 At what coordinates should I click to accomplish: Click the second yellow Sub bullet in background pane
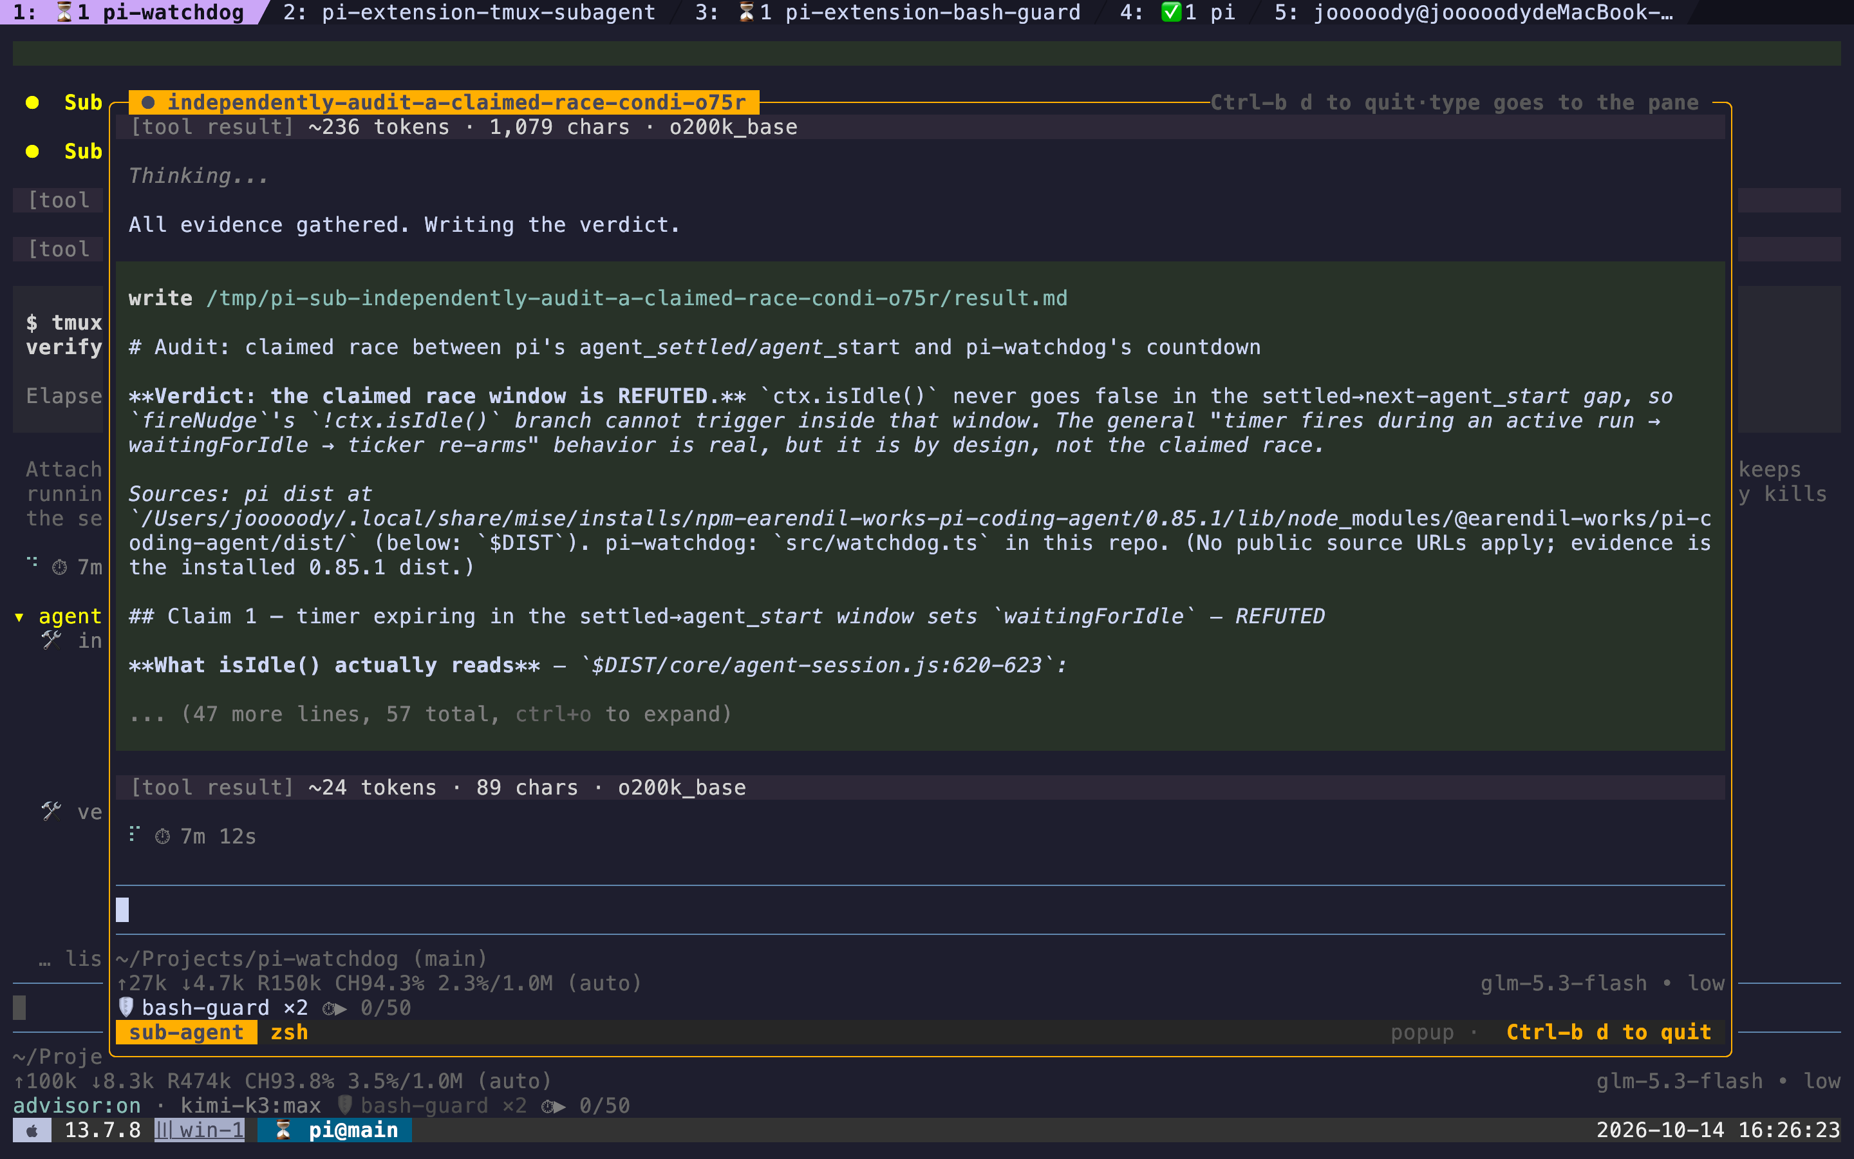[x=32, y=152]
